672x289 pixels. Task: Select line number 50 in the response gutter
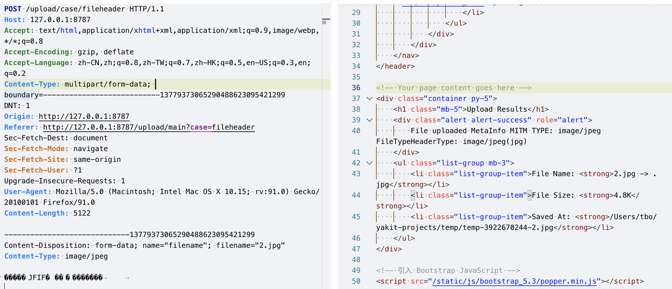pyautogui.click(x=356, y=281)
